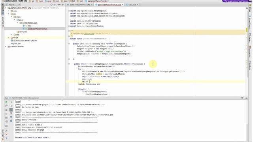Open the Project panel settings gear
Image resolution: width=253 pixels, height=142 pixels.
[59, 5]
